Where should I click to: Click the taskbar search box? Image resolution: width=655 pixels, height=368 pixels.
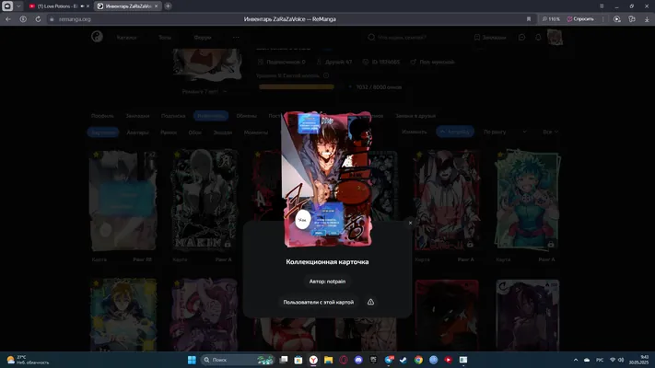(x=238, y=360)
